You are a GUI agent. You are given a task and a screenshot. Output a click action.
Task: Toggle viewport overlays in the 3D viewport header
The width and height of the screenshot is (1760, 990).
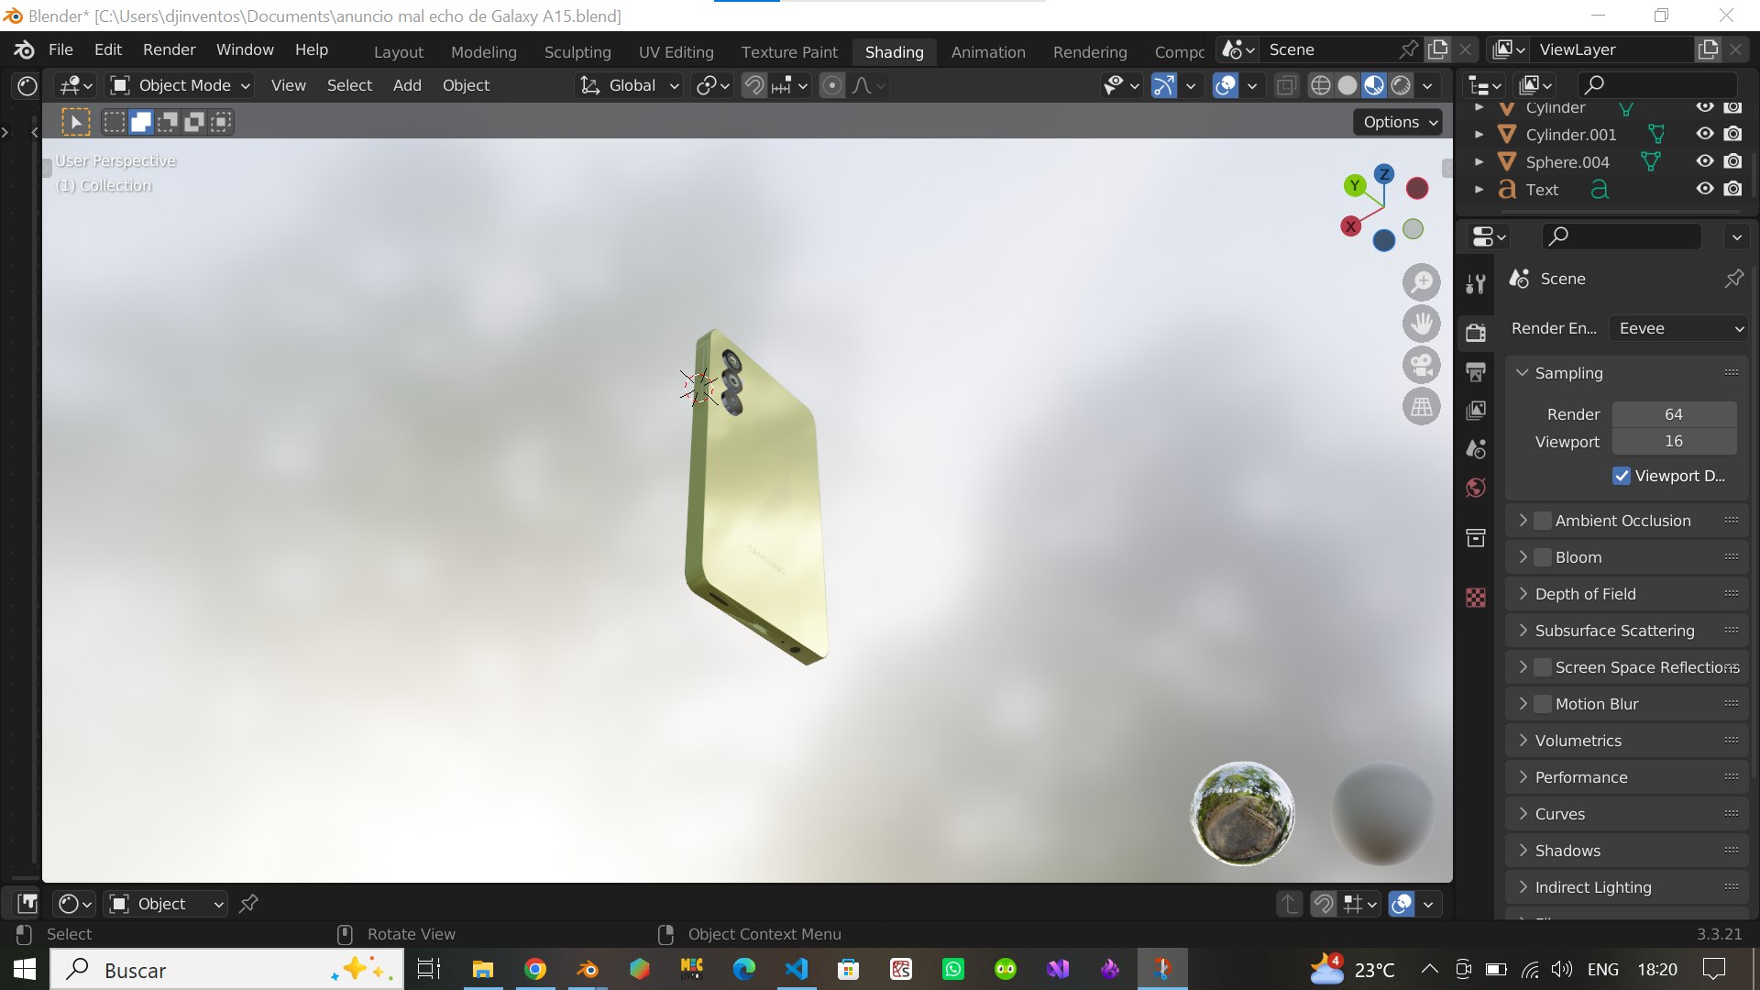(1226, 85)
